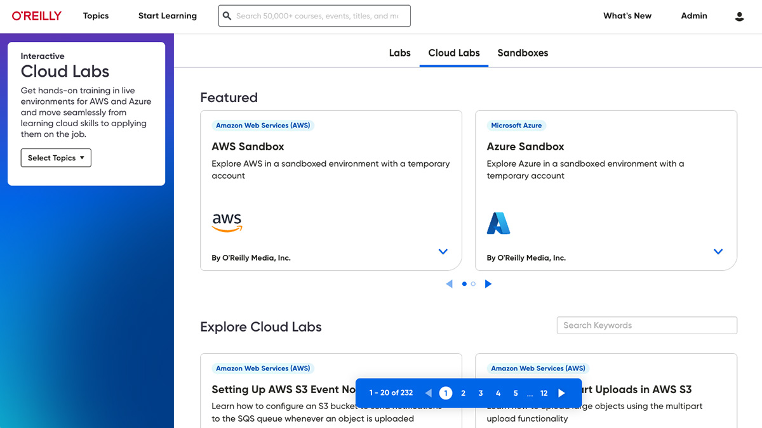This screenshot has width=762, height=428.
Task: Focus the main search courses field
Action: 314,16
